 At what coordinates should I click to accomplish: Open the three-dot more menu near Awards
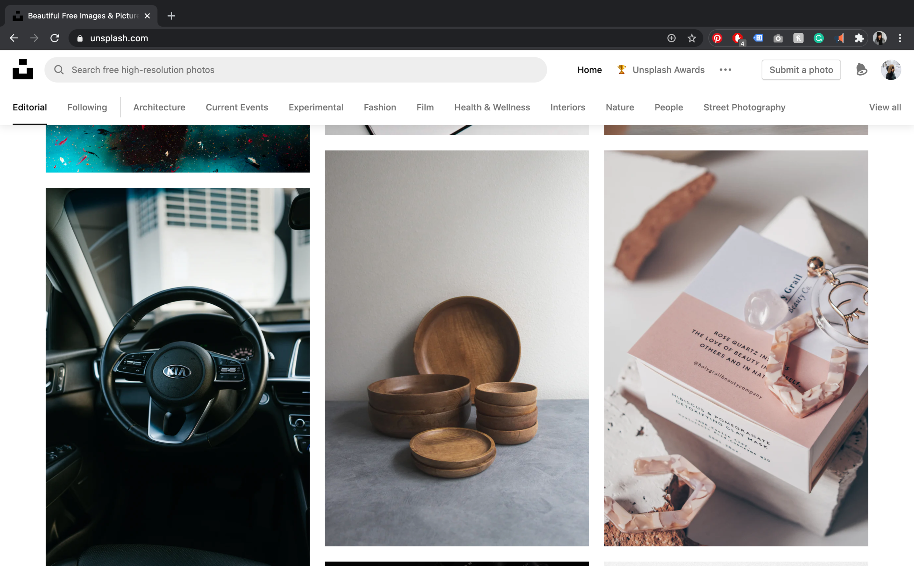coord(725,70)
